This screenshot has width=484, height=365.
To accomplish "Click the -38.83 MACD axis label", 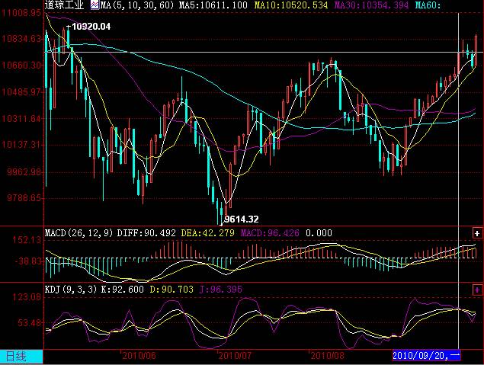I will [27, 261].
